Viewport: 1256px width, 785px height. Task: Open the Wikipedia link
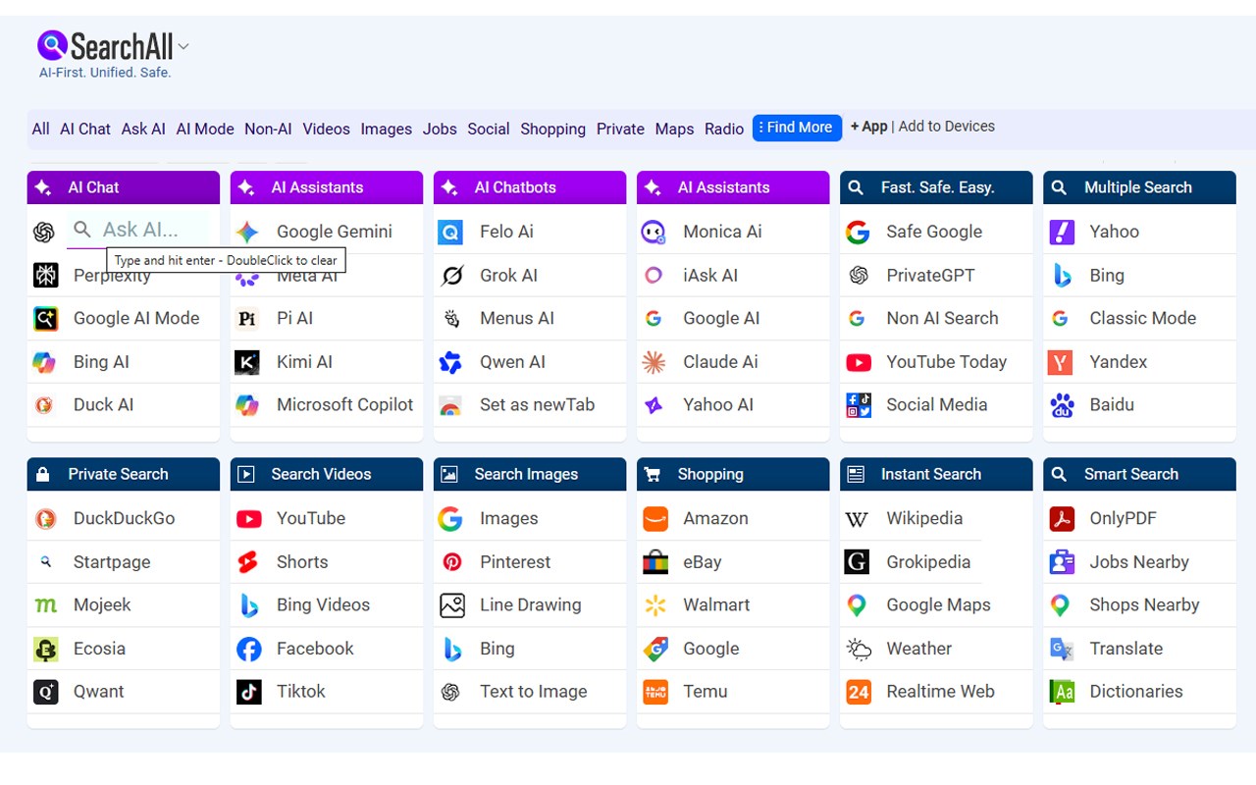[924, 518]
